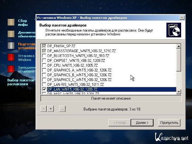192x144 pixels.
Task: Close the Windows XP setup dialog
Action: click(182, 17)
